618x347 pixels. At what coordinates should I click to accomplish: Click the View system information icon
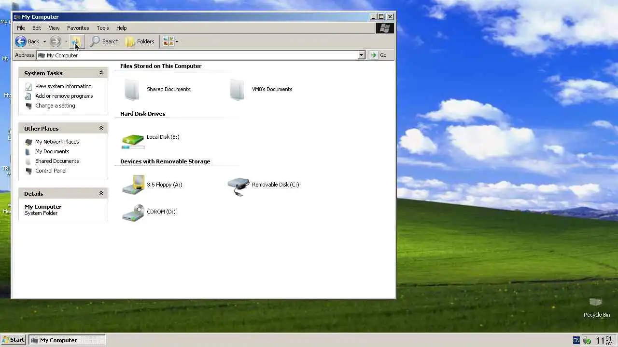pos(28,87)
